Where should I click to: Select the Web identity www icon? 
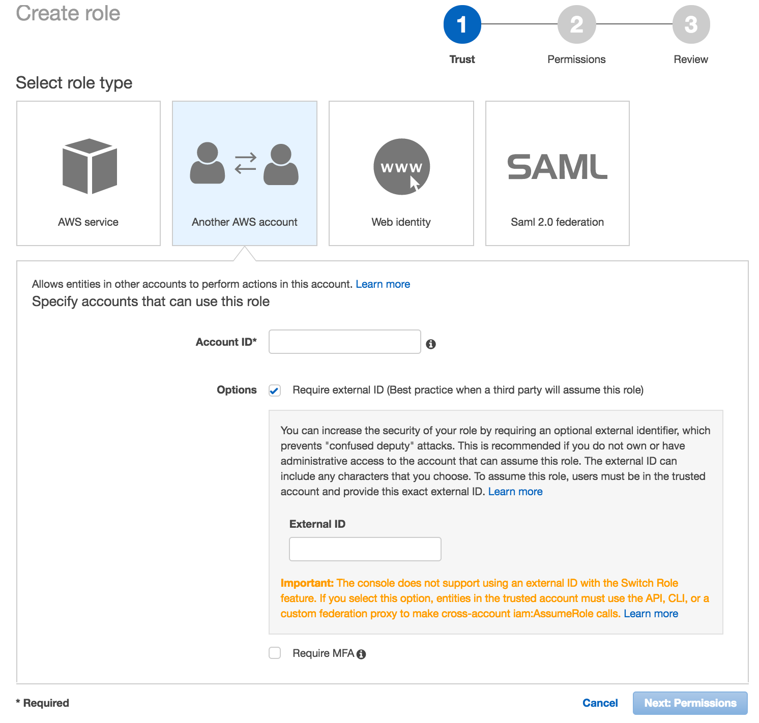(x=401, y=167)
